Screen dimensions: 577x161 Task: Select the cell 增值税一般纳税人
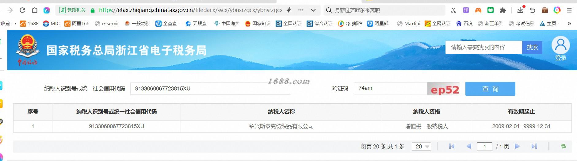(426, 126)
